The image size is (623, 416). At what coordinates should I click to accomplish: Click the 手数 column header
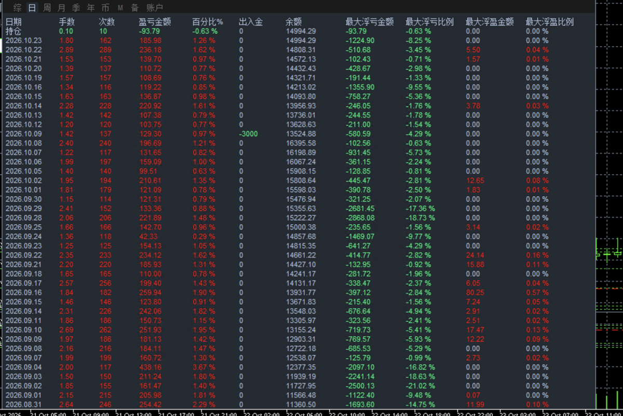point(67,22)
